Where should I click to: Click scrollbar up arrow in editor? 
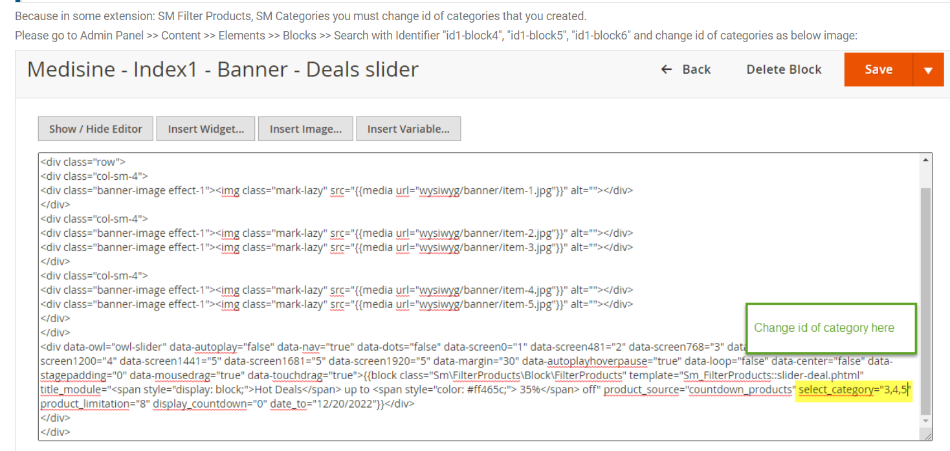[x=926, y=160]
